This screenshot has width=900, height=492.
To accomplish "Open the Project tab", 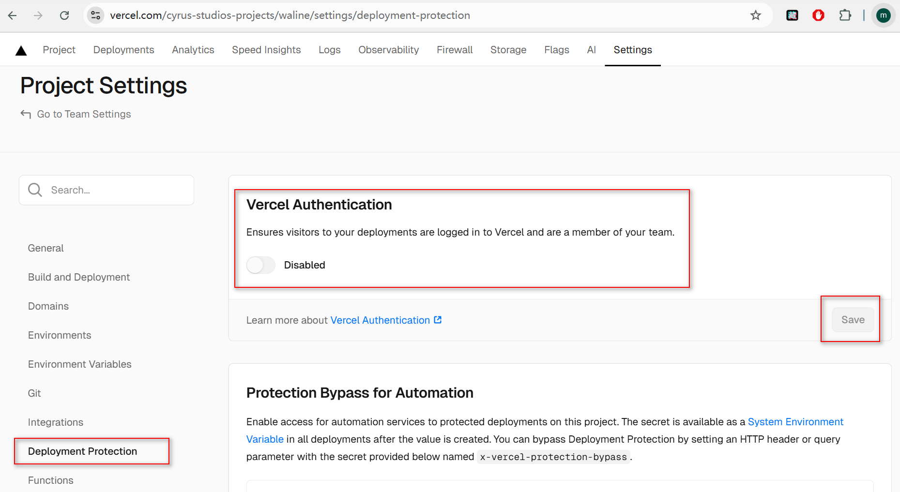I will point(59,50).
